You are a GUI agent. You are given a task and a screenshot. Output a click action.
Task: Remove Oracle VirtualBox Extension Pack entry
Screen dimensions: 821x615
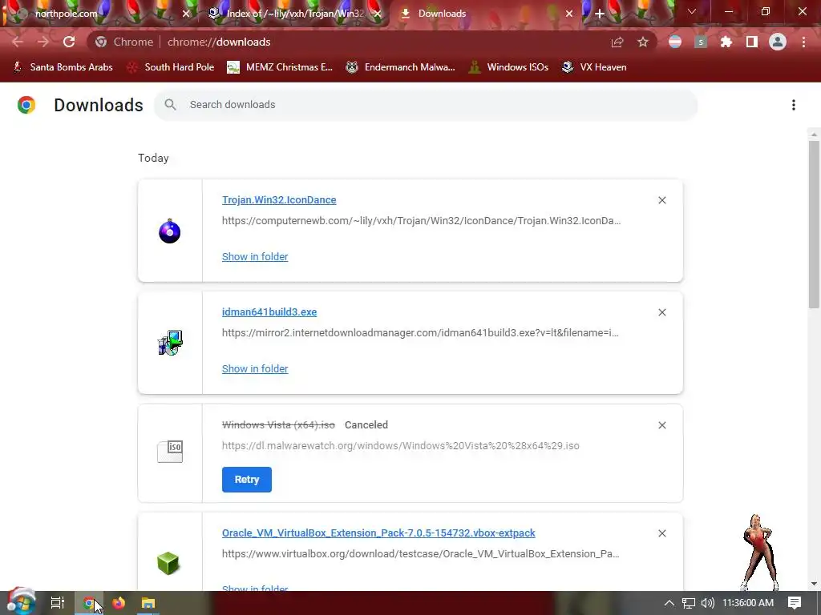point(661,533)
